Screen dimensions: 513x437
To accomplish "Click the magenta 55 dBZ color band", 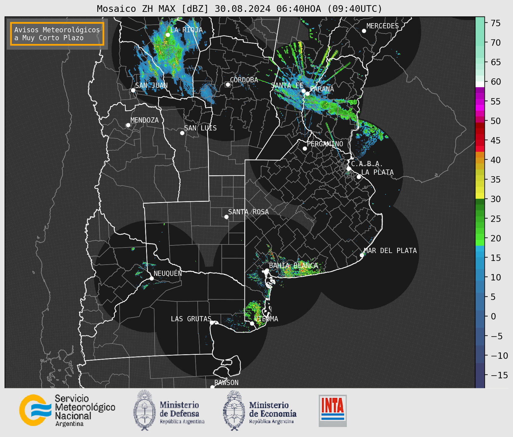I will click(x=480, y=102).
